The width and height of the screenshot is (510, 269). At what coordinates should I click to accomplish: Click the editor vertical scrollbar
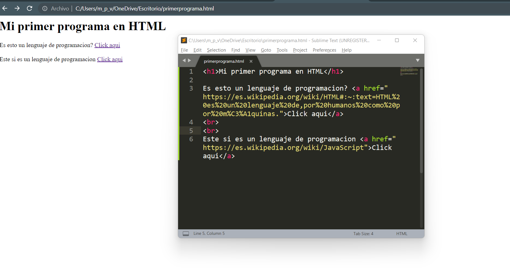click(421, 121)
